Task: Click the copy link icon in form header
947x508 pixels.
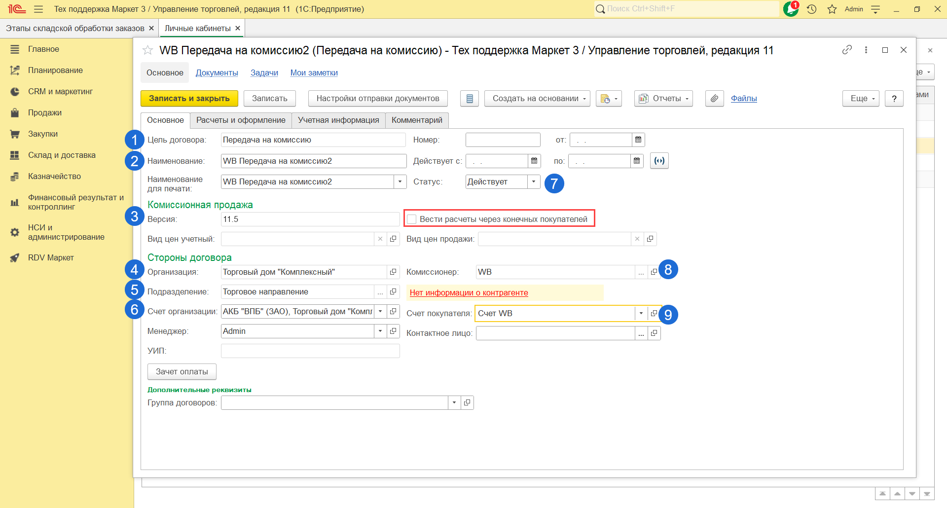Action: coord(847,50)
